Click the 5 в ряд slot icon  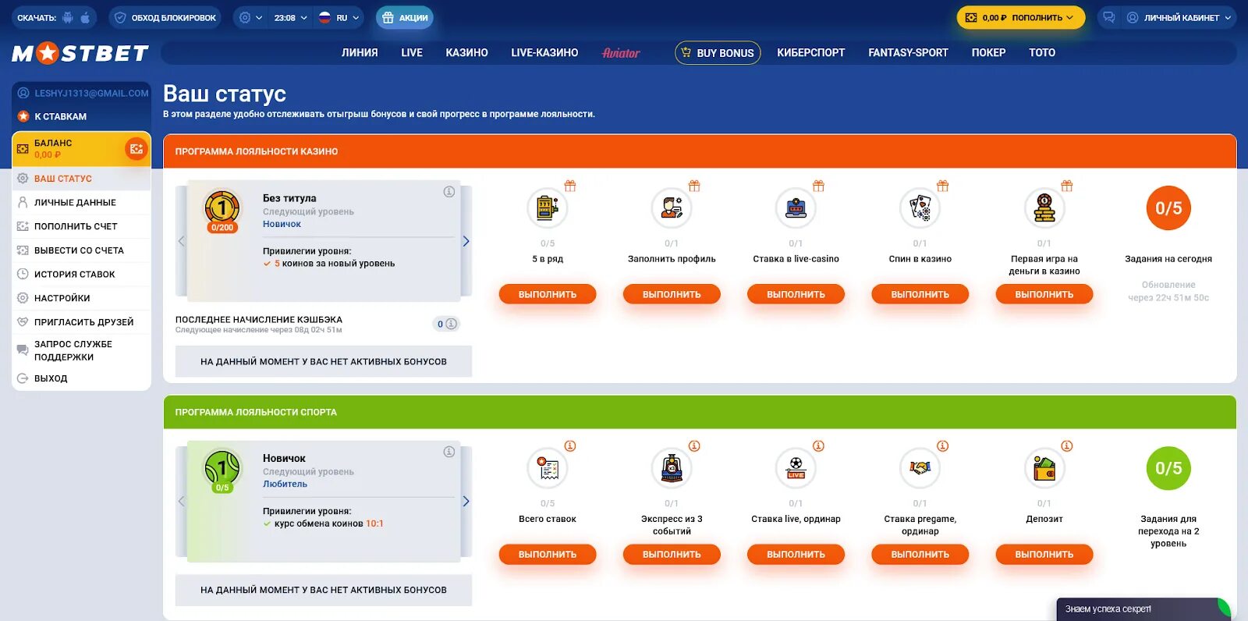tap(547, 208)
